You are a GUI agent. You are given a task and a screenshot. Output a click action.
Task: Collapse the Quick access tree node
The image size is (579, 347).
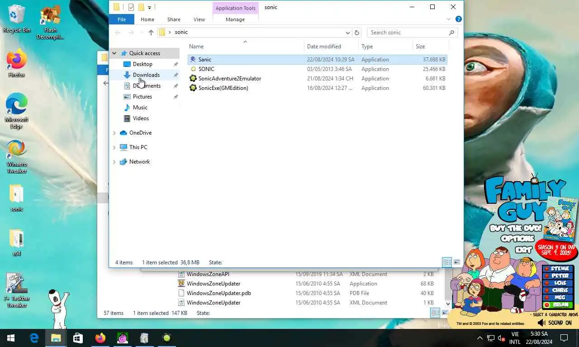tap(114, 53)
